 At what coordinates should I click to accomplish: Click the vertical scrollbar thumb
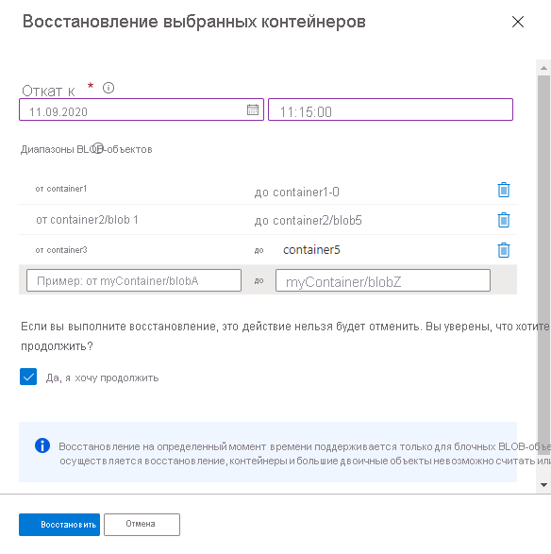click(x=543, y=260)
